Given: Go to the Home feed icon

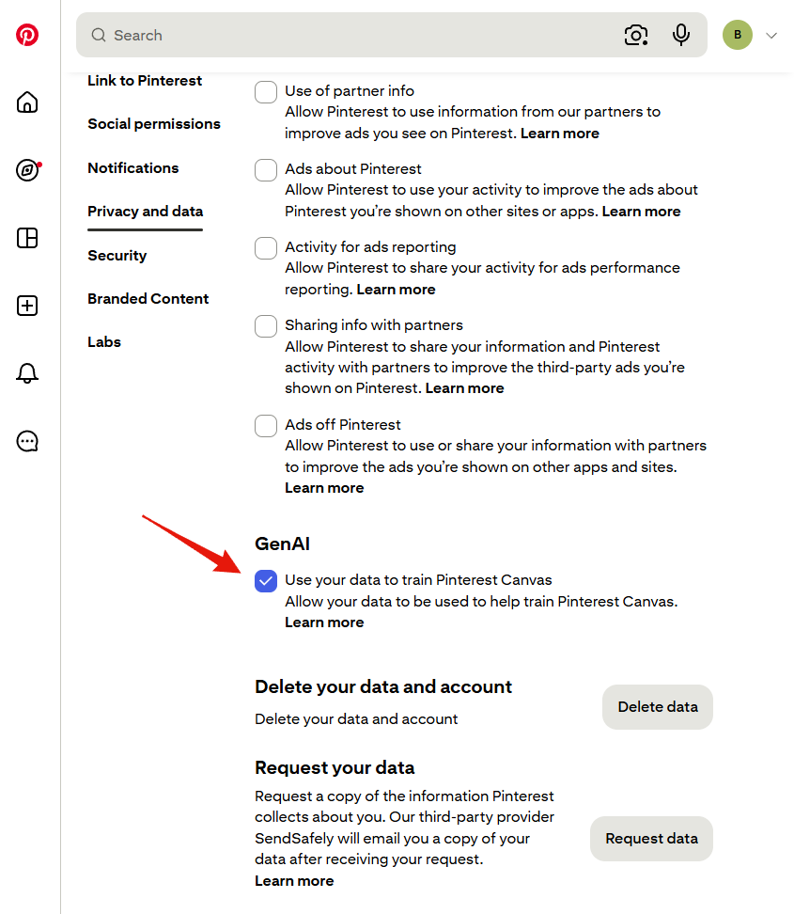Looking at the screenshot, I should [x=27, y=102].
